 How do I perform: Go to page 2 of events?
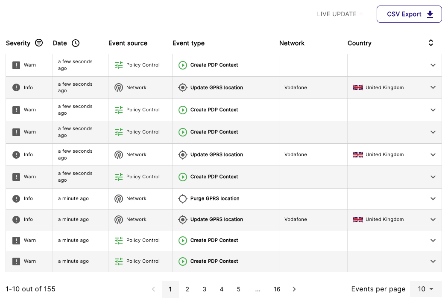pos(187,289)
